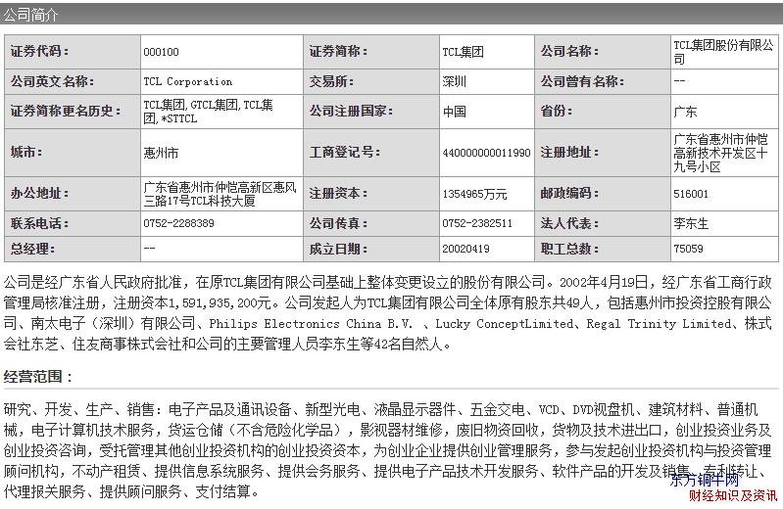Click the 工商登记号 label
Viewport: 783px width, 509px height.
[345, 152]
